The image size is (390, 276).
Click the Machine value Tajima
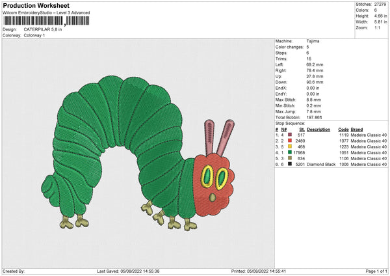click(313, 41)
